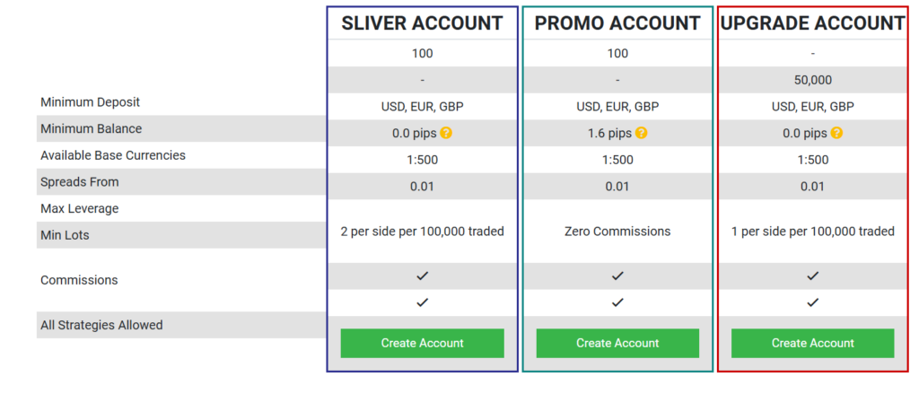This screenshot has height=394, width=919.
Task: Select the PROMO ACCOUNT column heading
Action: 617,23
